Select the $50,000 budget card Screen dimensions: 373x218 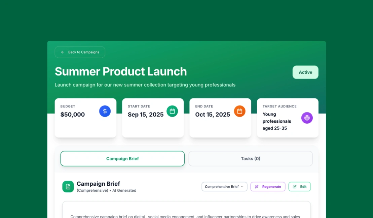click(x=85, y=118)
